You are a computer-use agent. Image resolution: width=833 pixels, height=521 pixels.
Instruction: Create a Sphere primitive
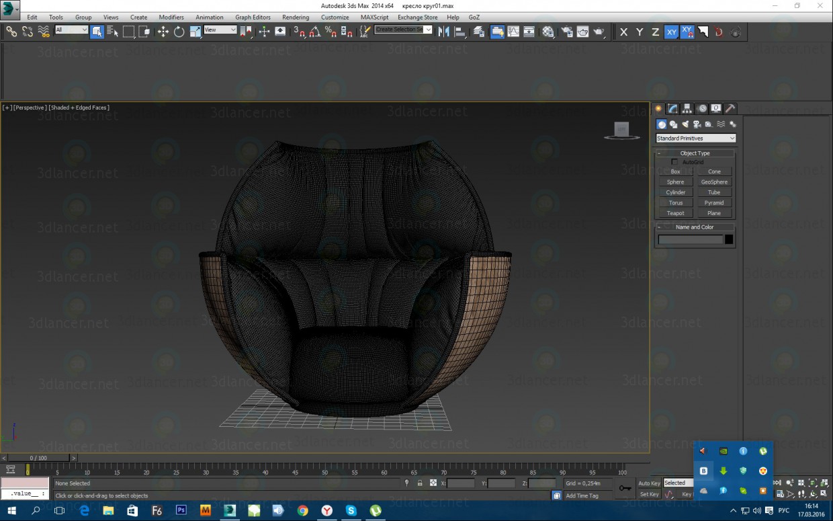(x=675, y=182)
